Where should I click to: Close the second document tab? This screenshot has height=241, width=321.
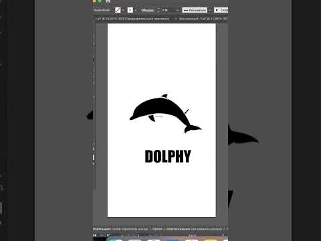176,19
